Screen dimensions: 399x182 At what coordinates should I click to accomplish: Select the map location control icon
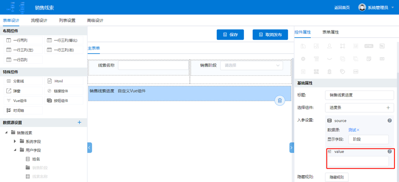pyautogui.click(x=329, y=72)
